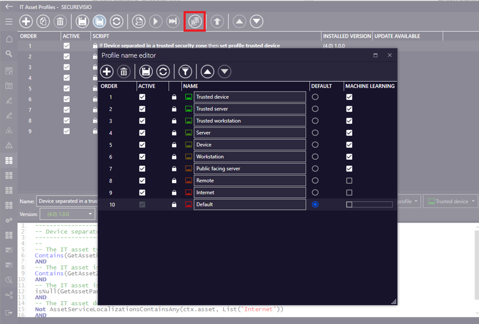Uncheck Active for Trusted server
479x324 pixels.
[142, 109]
